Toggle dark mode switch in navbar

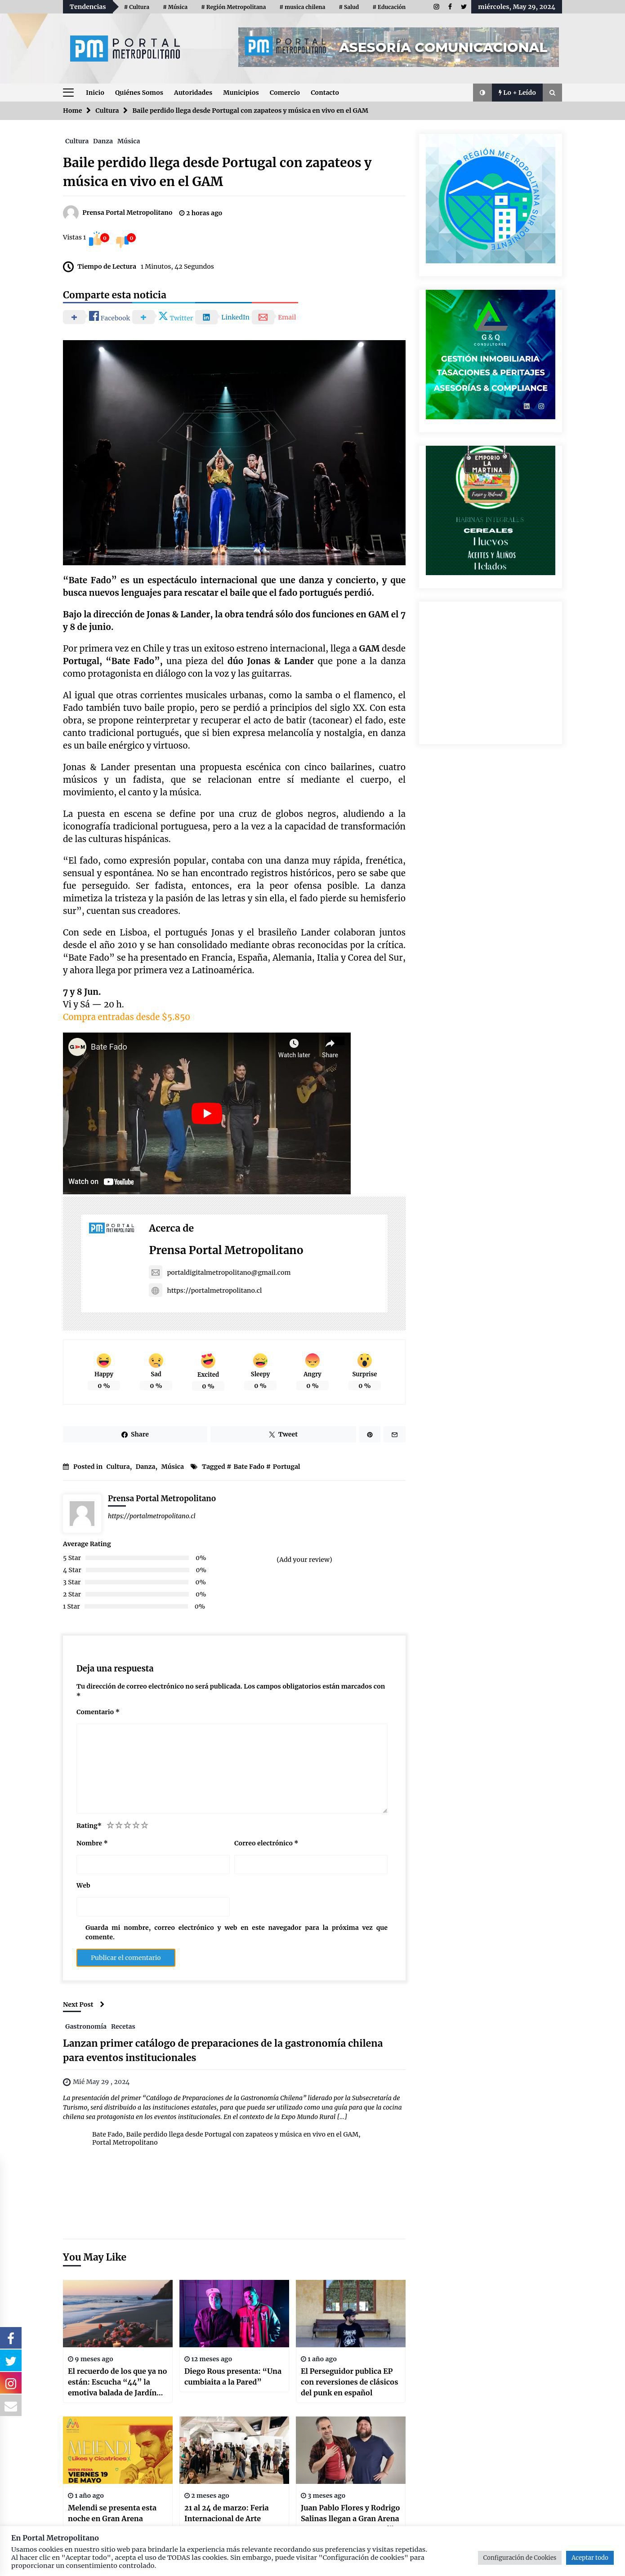pos(482,92)
